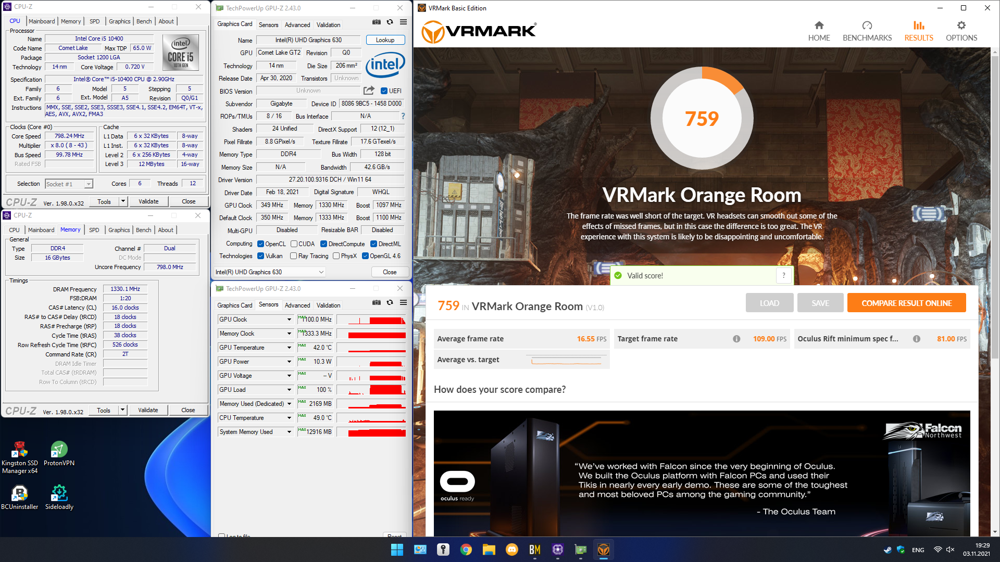Image resolution: width=1000 pixels, height=562 pixels.
Task: Open GPU Temperature sensor dropdown
Action: click(289, 348)
